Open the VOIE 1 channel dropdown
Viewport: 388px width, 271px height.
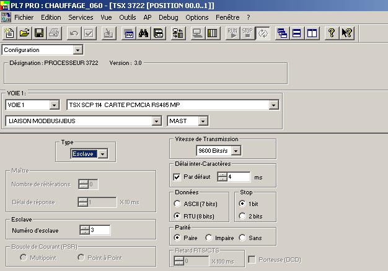coord(54,105)
